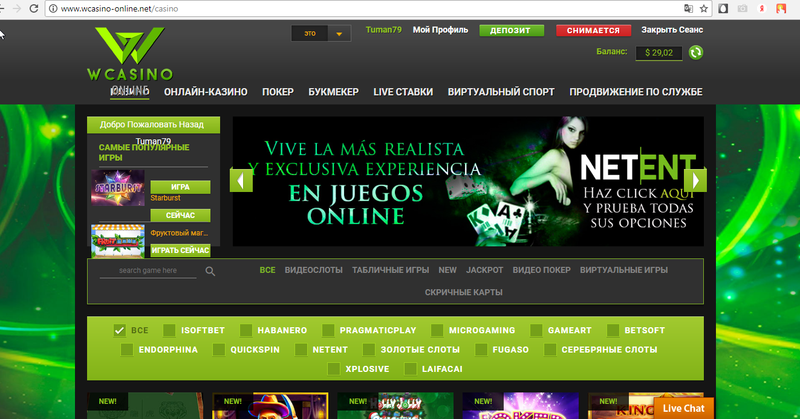Refresh the balance with the green circular arrows
800x419 pixels.
pyautogui.click(x=696, y=53)
